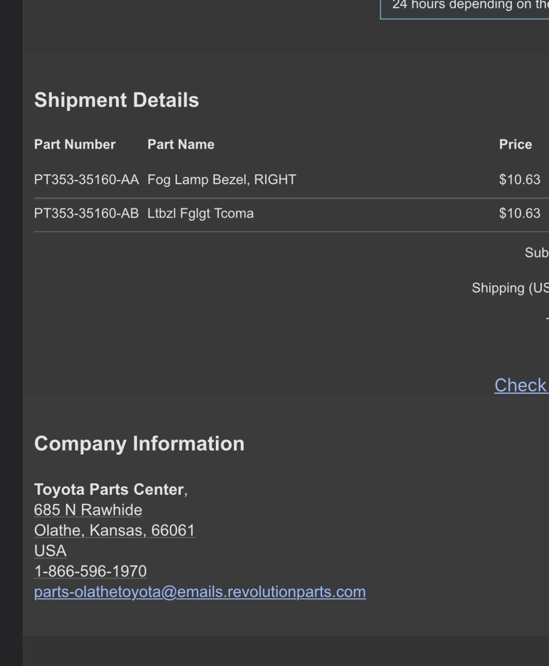Tap the USA country line
Screen dimensions: 549x666
(50, 550)
